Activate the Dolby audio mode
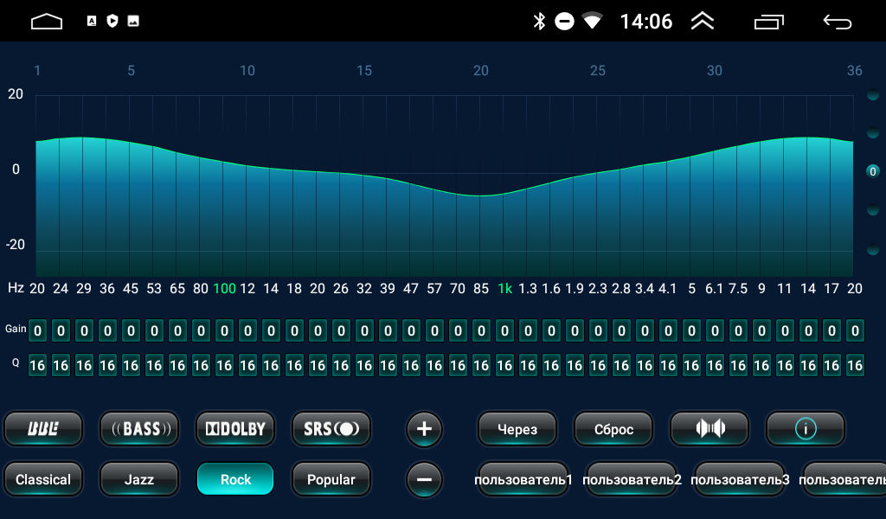Image resolution: width=886 pixels, height=519 pixels. click(235, 428)
